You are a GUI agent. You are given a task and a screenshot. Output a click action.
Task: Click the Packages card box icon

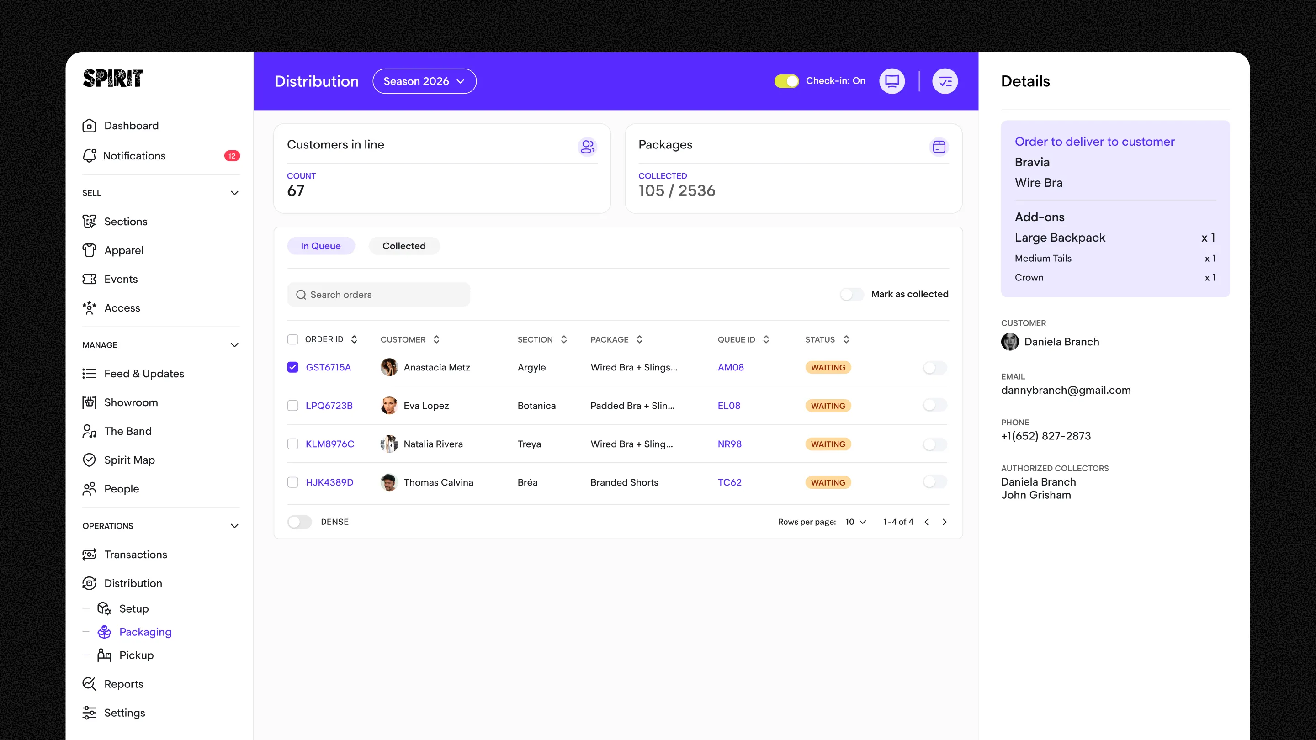[939, 147]
